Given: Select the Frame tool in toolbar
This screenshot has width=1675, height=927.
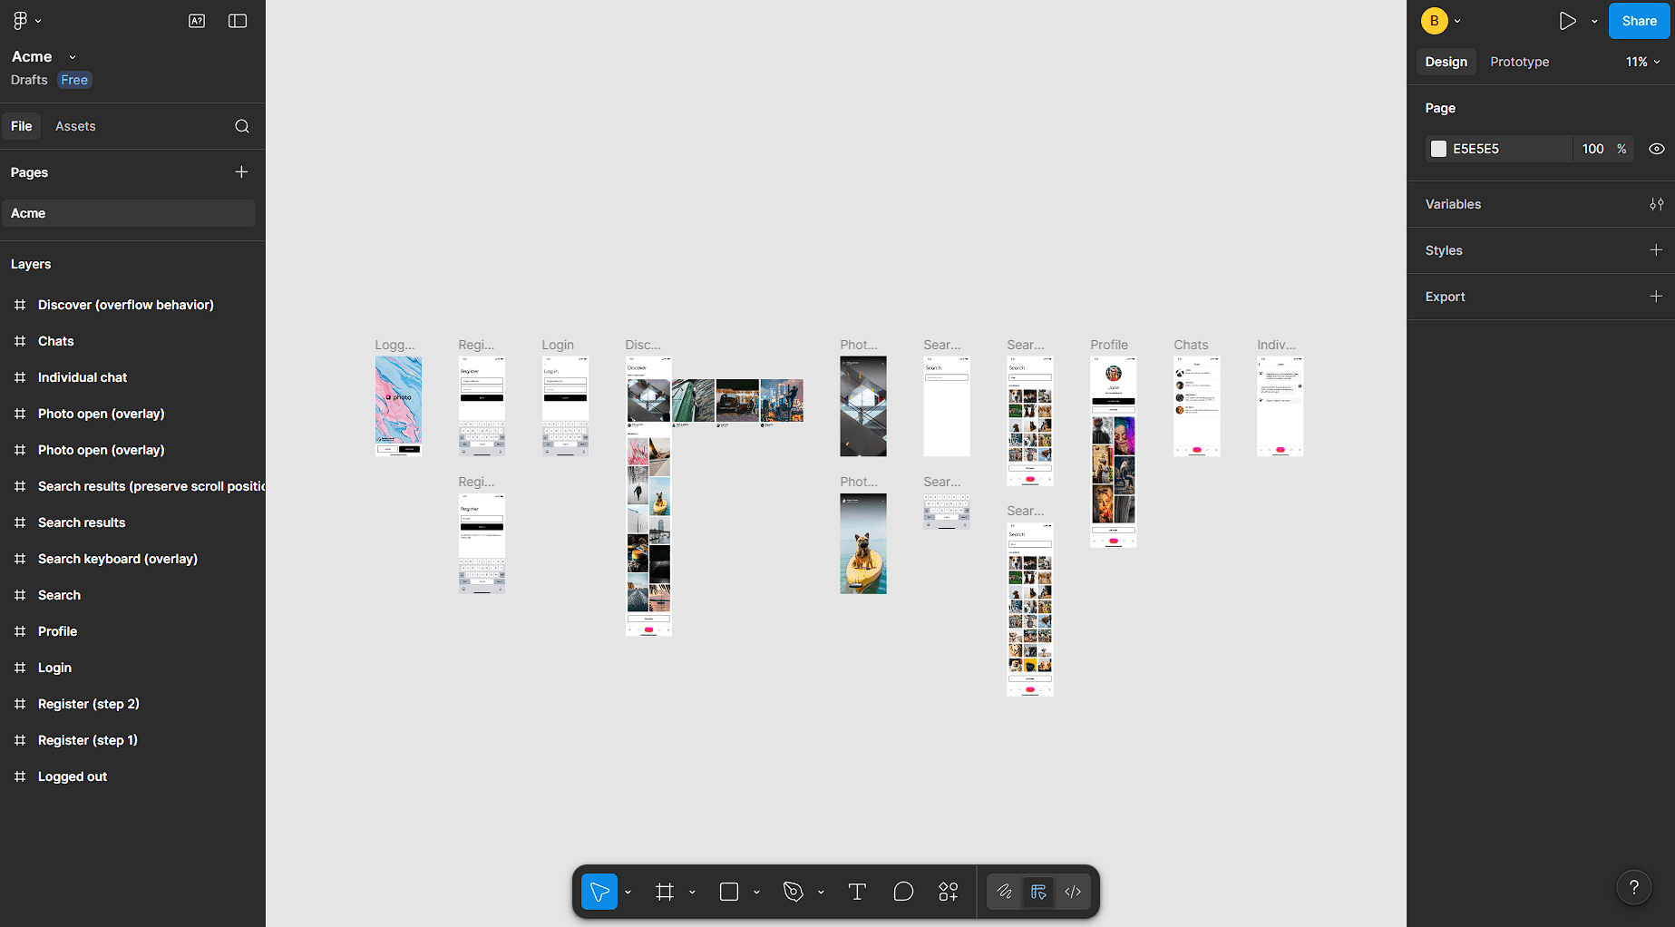Looking at the screenshot, I should point(665,892).
